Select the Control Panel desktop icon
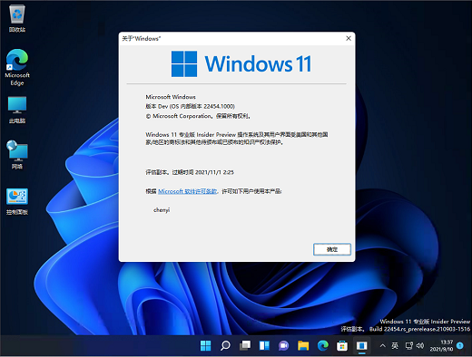Viewport: 472px width, 357px height. (17, 201)
